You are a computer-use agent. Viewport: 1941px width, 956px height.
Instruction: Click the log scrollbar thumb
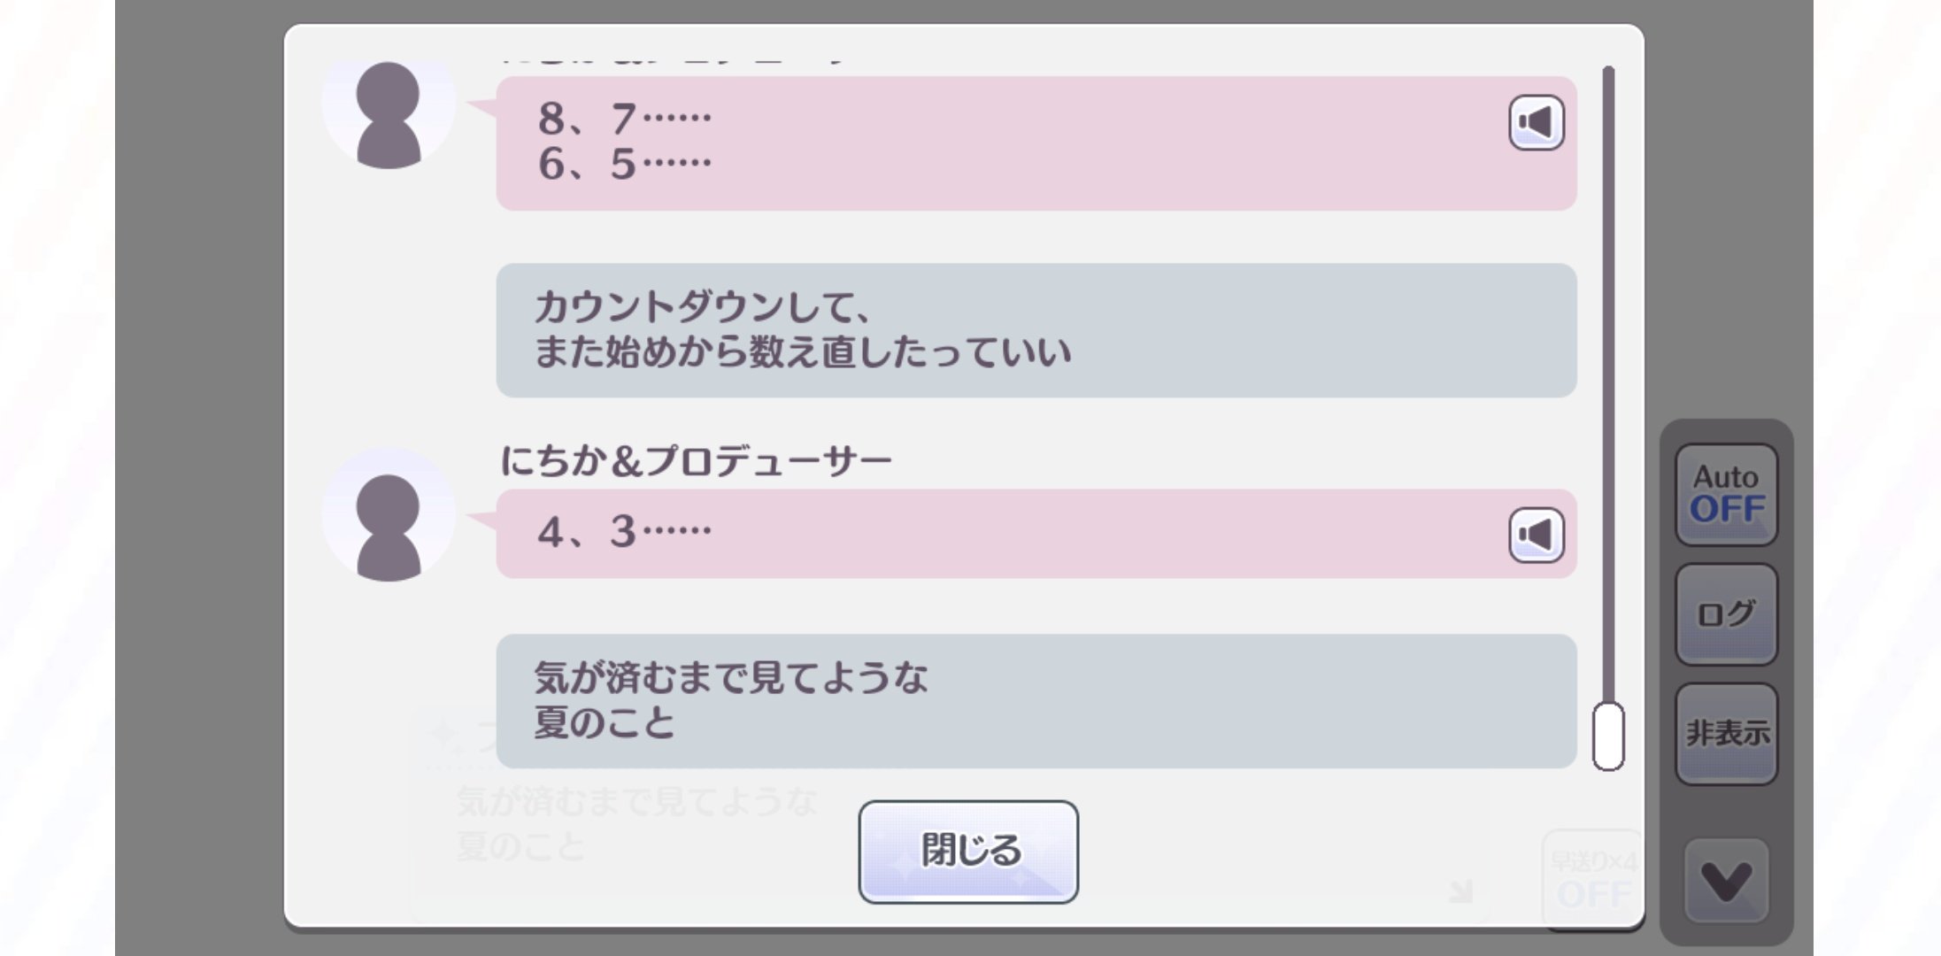point(1608,736)
